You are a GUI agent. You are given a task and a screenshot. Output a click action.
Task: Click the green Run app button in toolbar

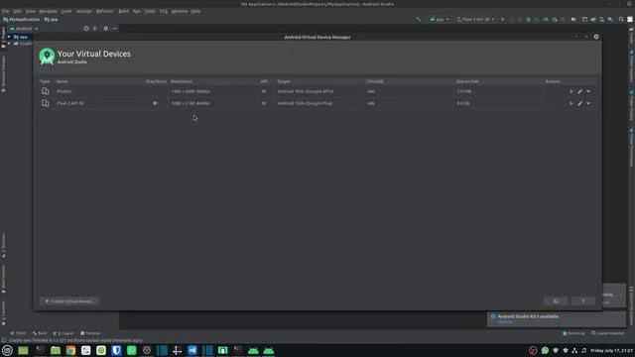click(x=503, y=20)
